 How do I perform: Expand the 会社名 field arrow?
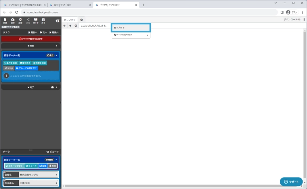(x=56, y=175)
